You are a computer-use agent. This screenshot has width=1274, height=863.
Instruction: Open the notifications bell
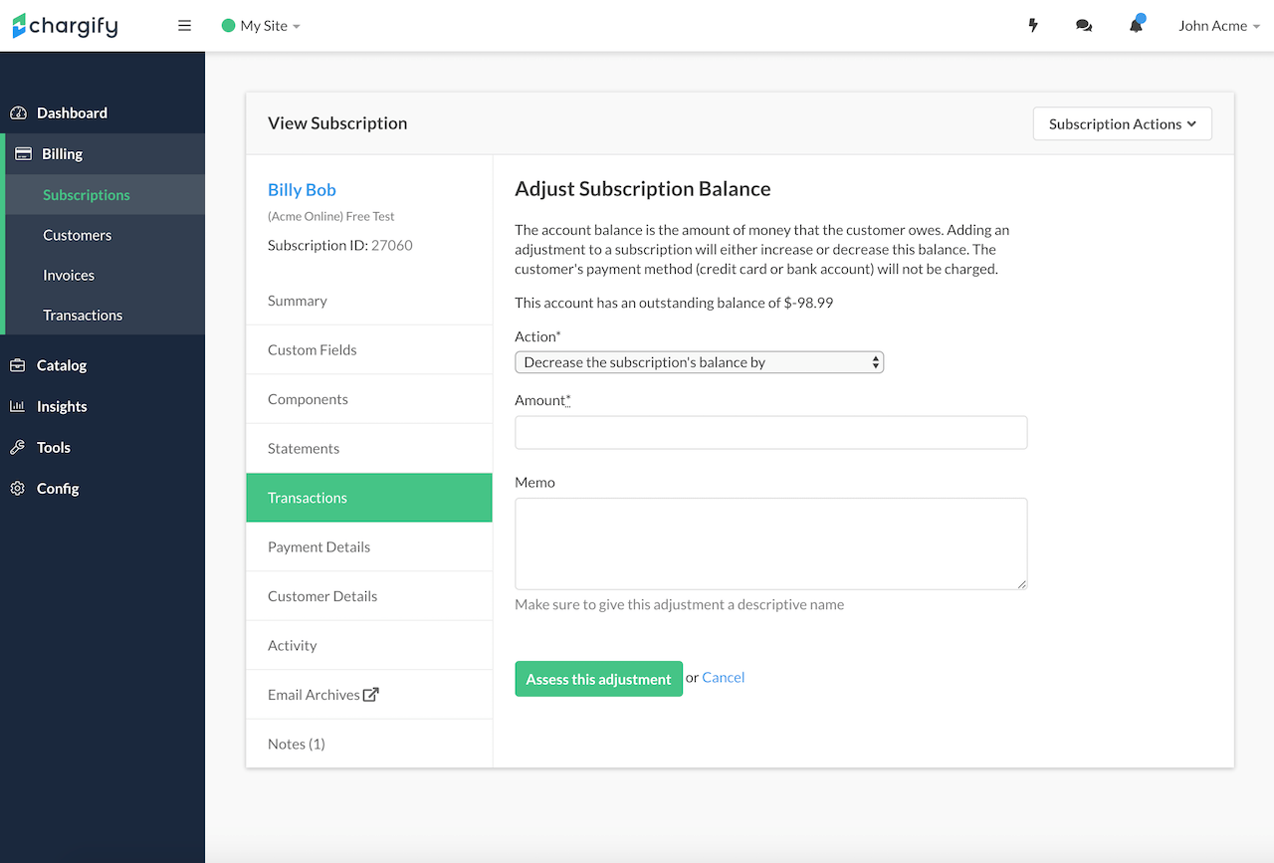1136,26
